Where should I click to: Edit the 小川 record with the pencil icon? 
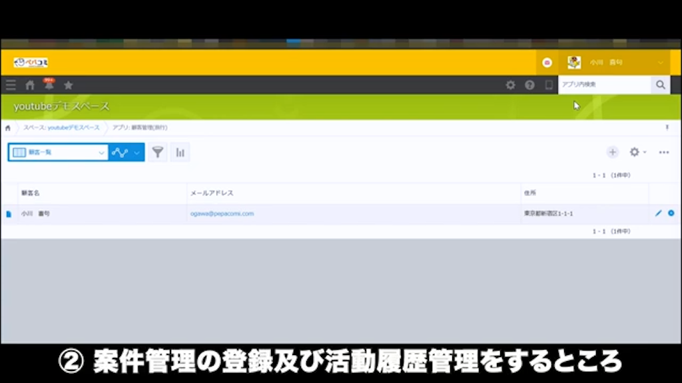(657, 213)
